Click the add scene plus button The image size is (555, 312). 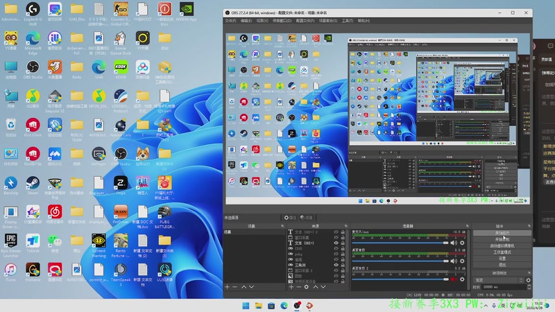[x=227, y=287]
